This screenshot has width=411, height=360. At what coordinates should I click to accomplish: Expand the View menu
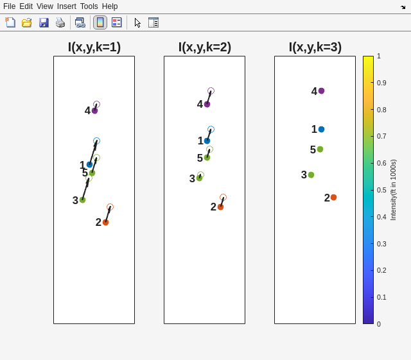(x=44, y=6)
